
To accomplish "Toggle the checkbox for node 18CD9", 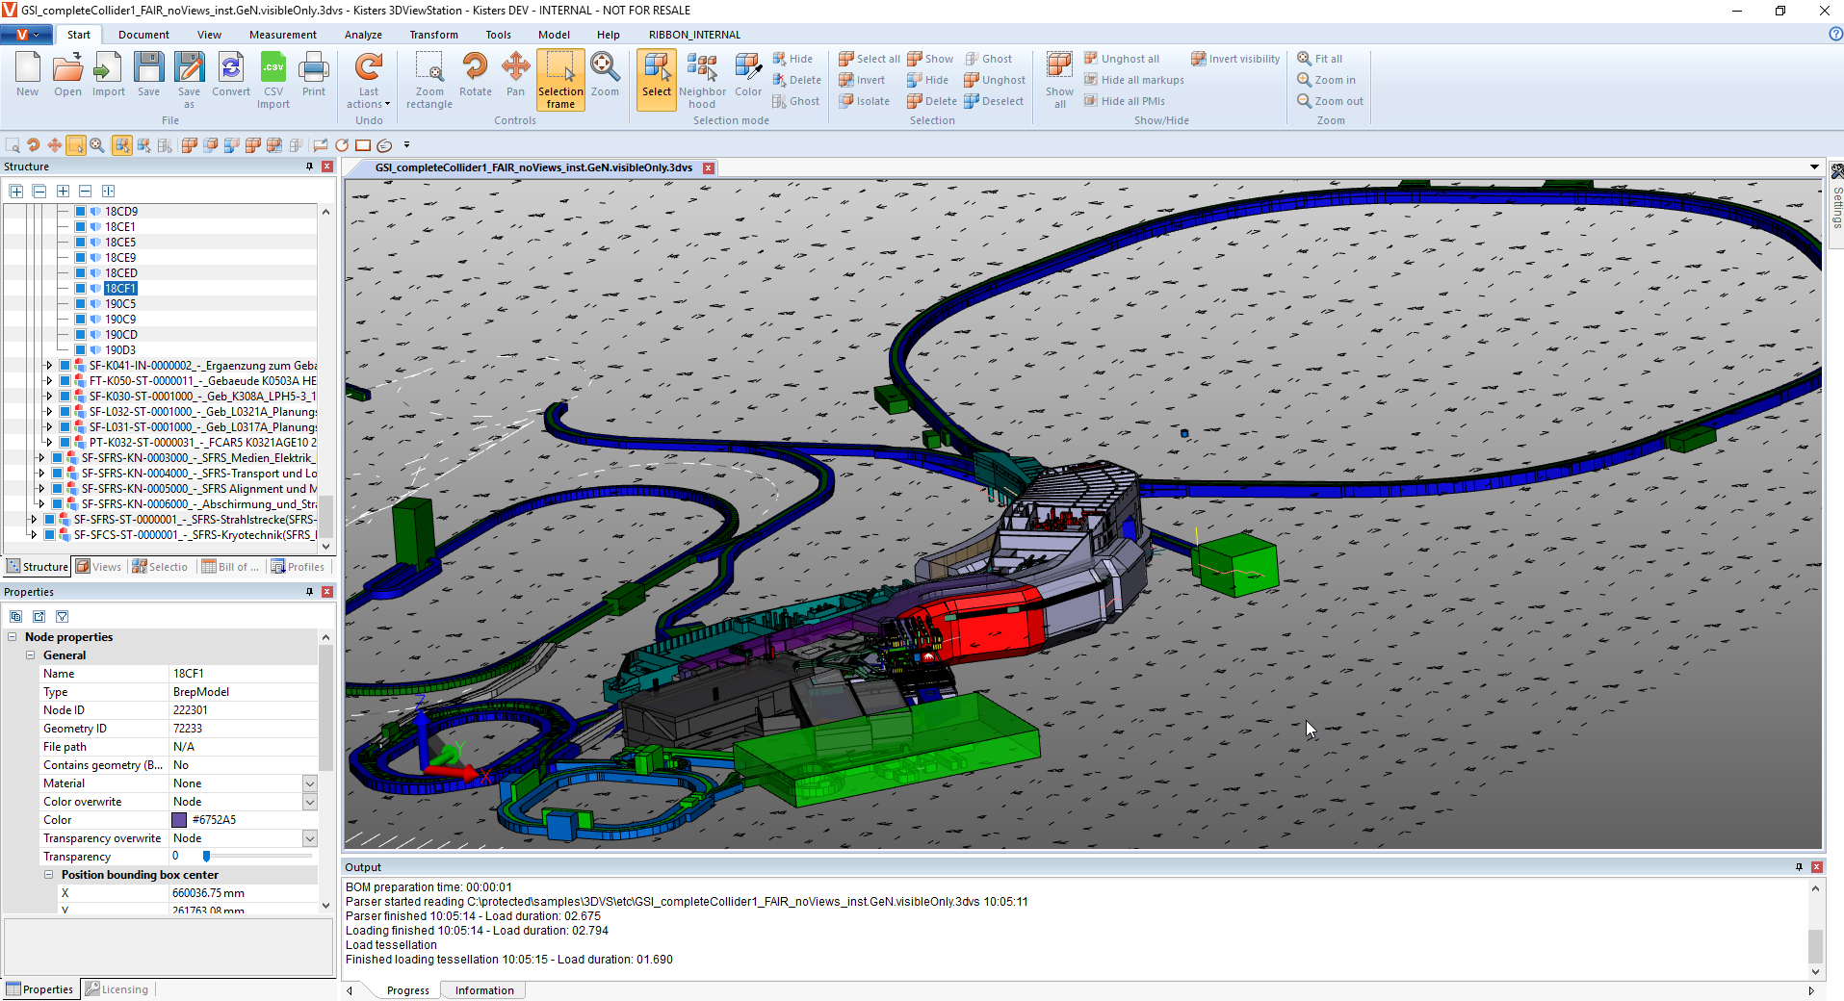I will click(x=81, y=212).
